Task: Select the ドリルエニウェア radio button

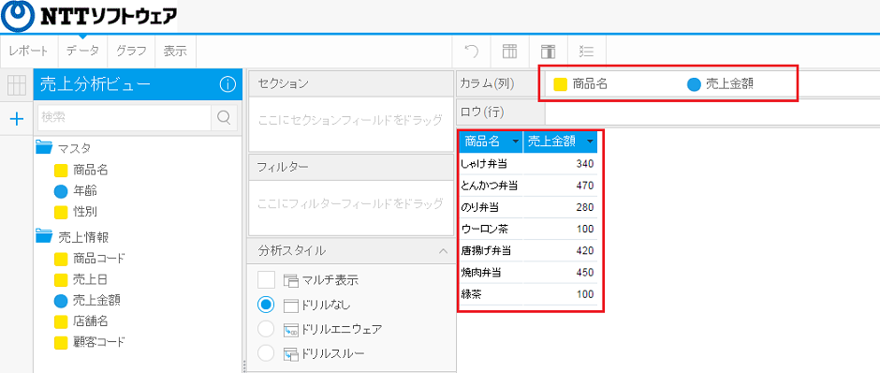Action: [x=266, y=329]
